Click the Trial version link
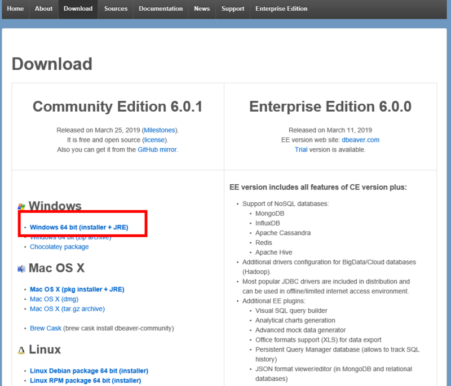This screenshot has width=451, height=386. (301, 150)
